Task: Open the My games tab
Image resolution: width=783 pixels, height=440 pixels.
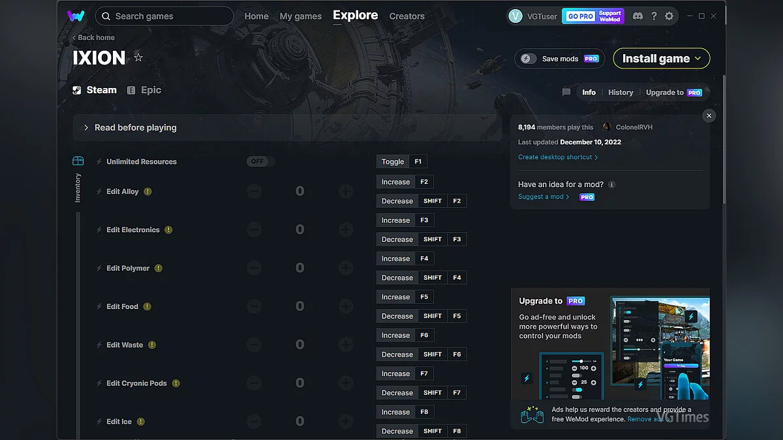Action: click(x=300, y=16)
